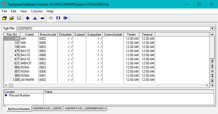Jump to first record with top-bar arrow

212,61
